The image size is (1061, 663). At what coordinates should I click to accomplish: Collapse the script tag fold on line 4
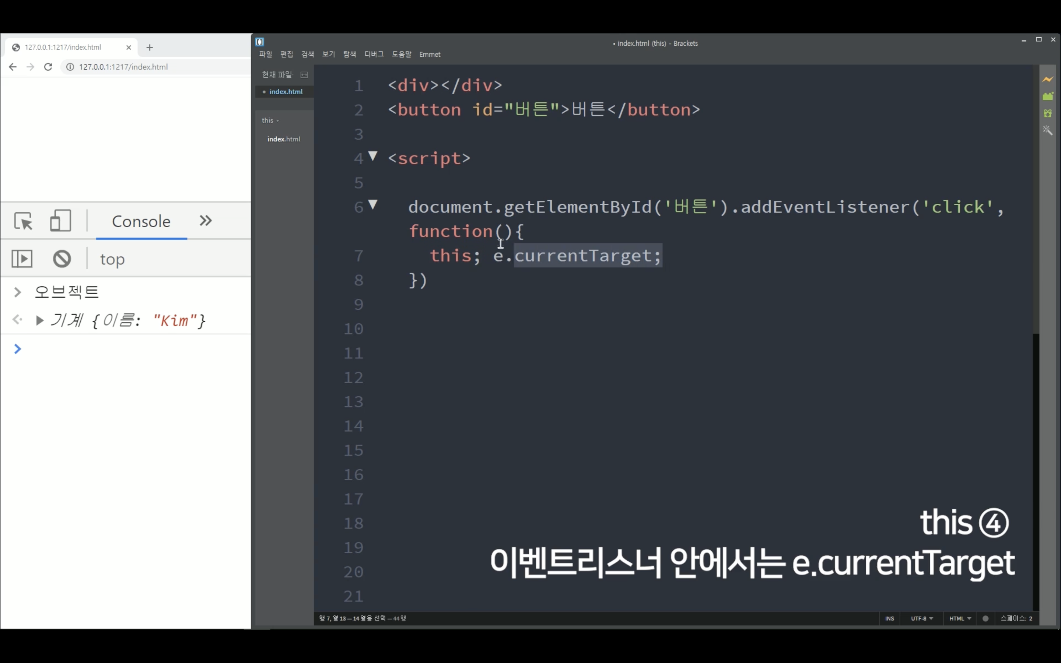click(373, 156)
